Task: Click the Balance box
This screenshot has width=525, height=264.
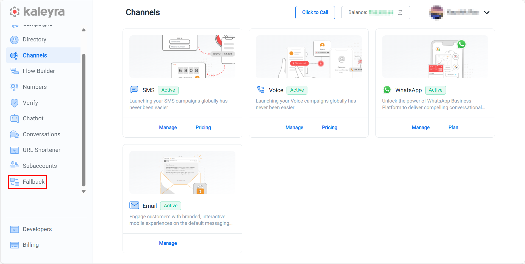Action: (376, 13)
